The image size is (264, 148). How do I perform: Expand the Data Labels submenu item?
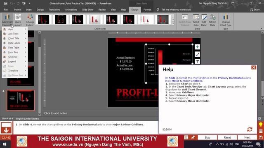15,43
